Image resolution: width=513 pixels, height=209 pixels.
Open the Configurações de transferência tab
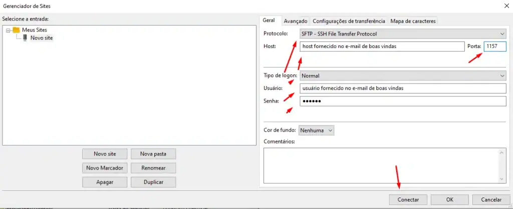tap(349, 21)
